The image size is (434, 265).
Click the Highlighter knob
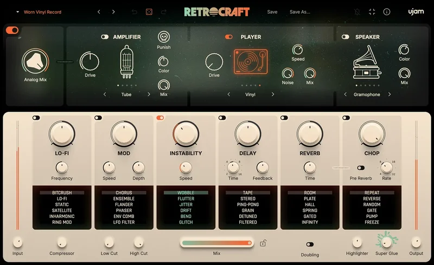click(357, 243)
